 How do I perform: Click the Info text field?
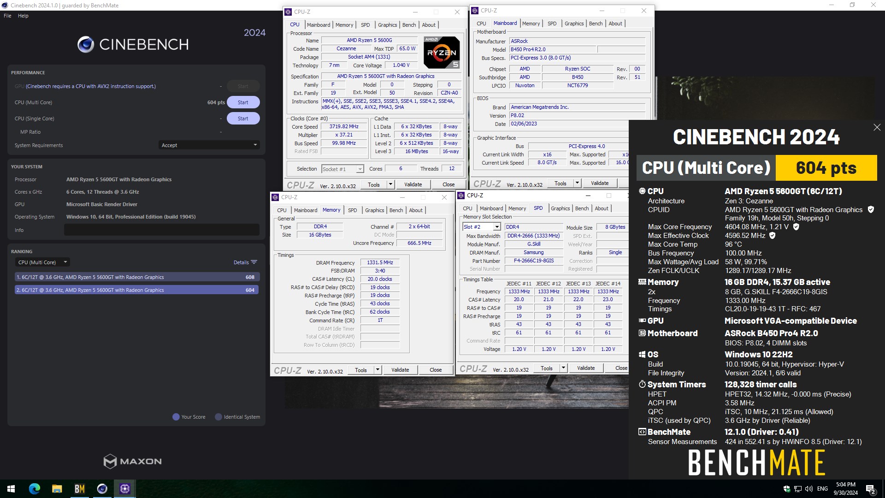click(161, 230)
